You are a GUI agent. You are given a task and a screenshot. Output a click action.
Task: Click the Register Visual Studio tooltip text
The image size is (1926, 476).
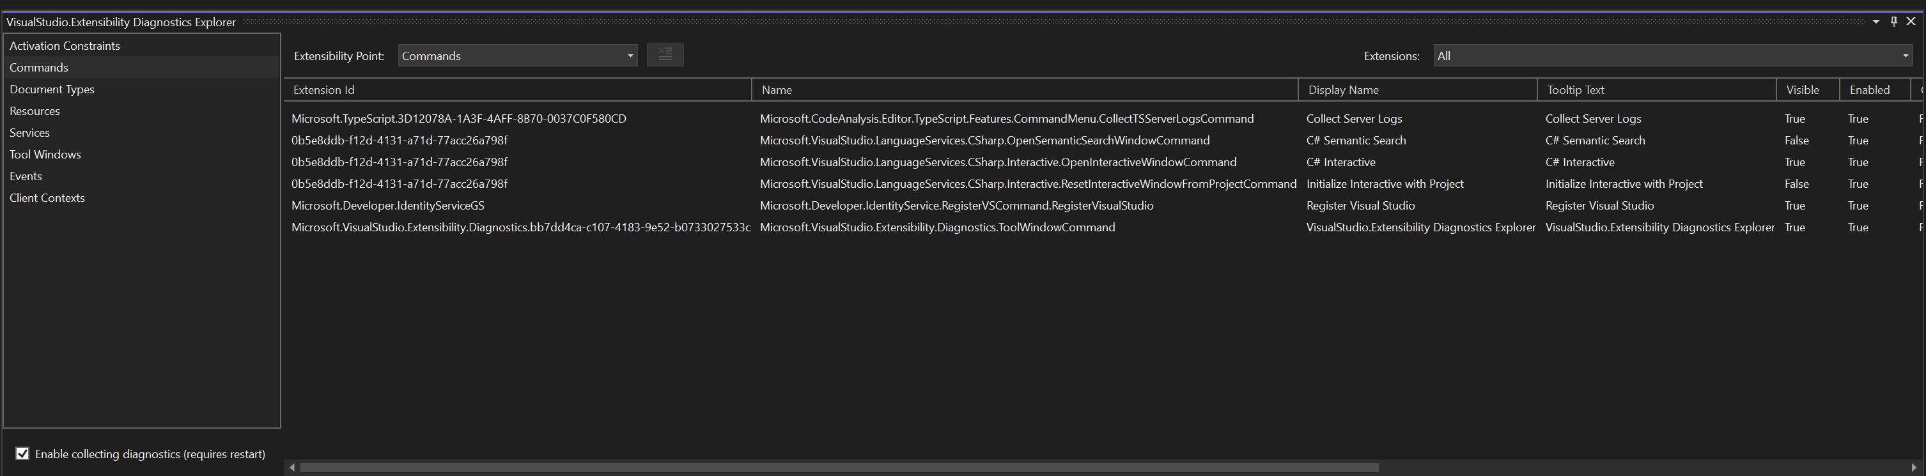(x=1599, y=206)
